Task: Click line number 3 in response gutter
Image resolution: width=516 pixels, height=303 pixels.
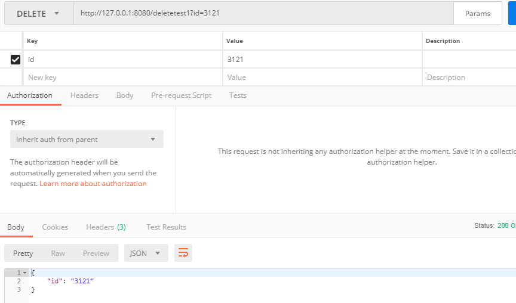Action: [19, 289]
